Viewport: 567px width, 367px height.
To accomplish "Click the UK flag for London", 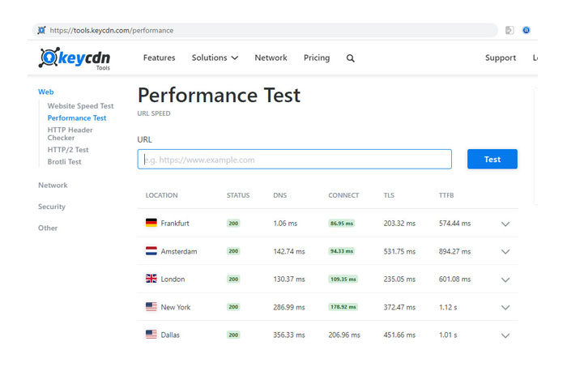I will [x=151, y=279].
